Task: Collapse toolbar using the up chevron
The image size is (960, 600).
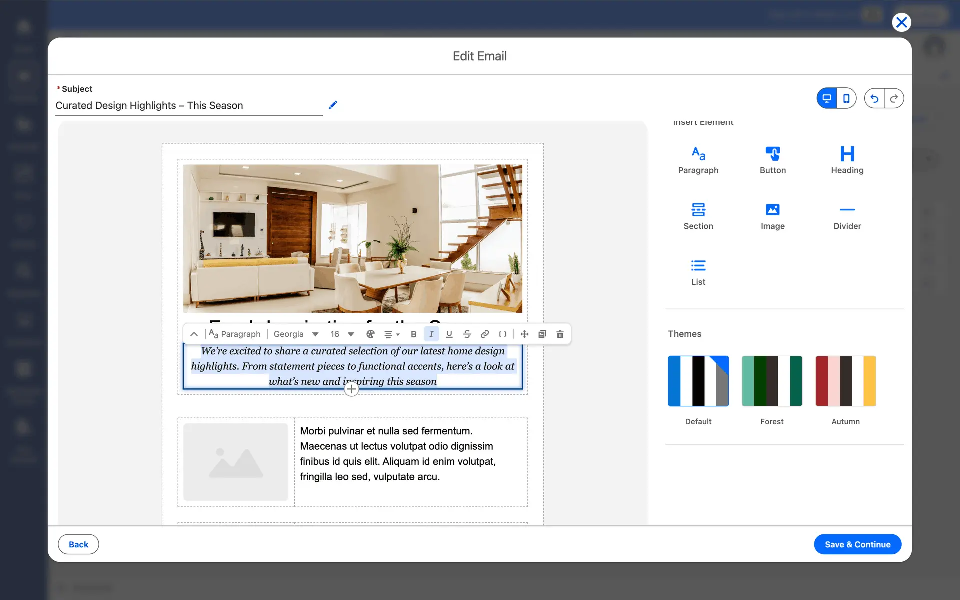Action: 194,334
